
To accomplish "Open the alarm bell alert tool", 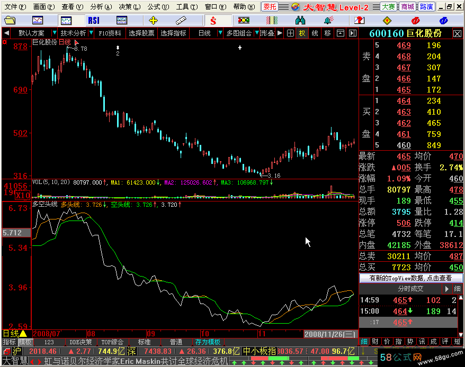I will coord(328,21).
